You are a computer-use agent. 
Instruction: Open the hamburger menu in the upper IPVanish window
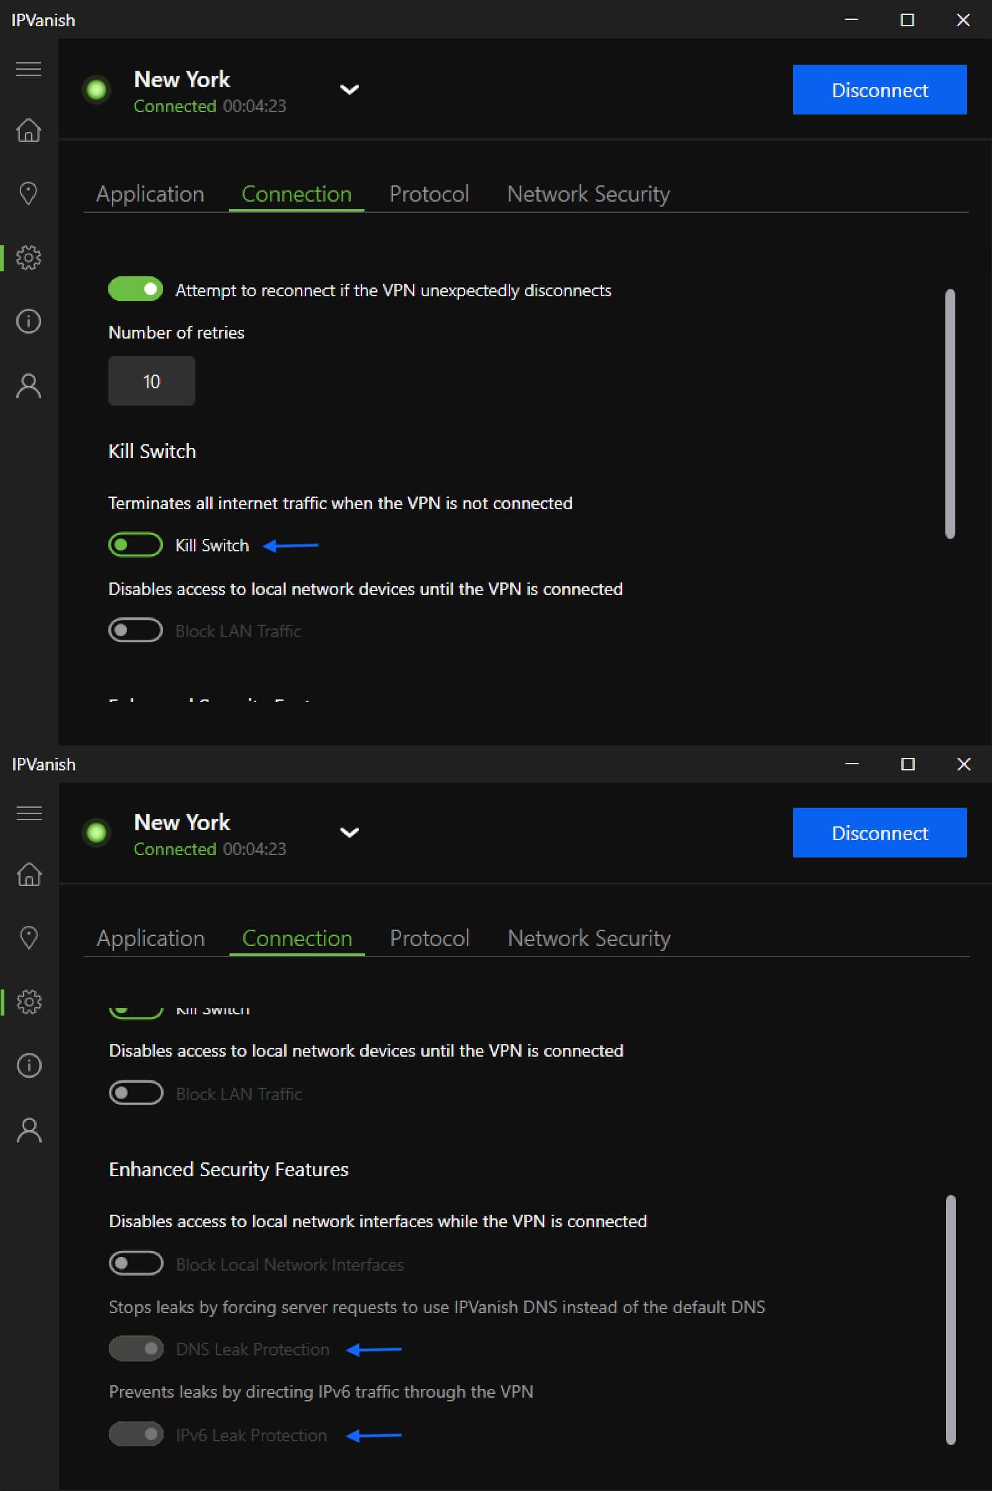click(x=29, y=68)
